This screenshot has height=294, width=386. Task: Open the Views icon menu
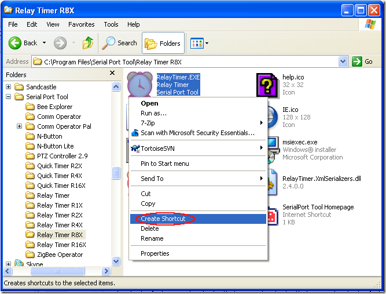tap(197, 43)
